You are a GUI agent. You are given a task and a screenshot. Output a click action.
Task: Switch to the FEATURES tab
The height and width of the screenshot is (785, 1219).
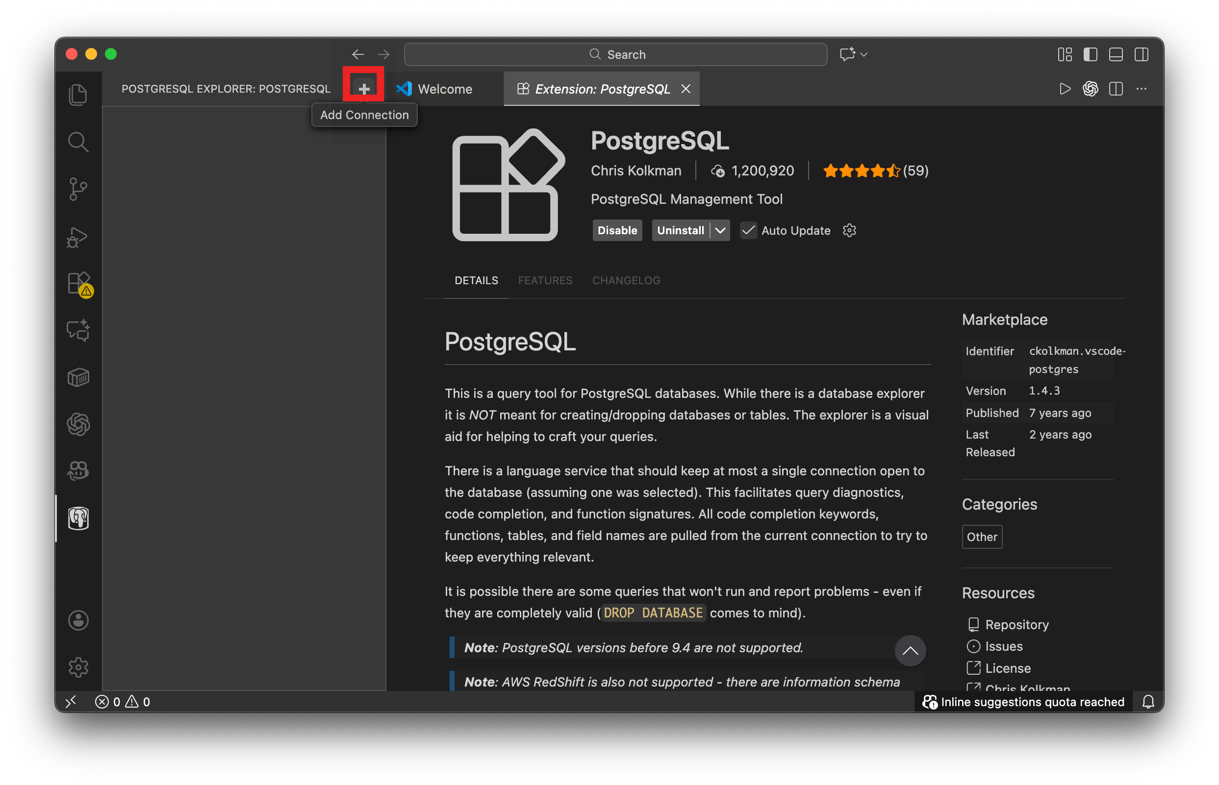545,280
